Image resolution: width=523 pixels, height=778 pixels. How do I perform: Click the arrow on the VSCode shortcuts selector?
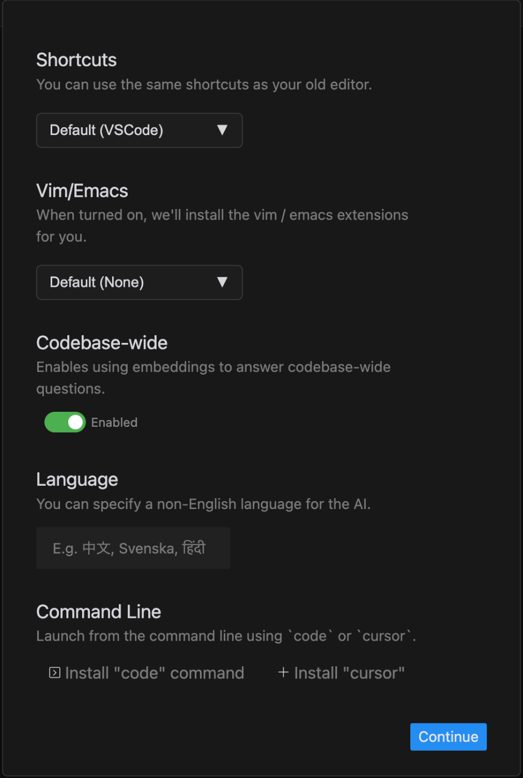pyautogui.click(x=222, y=130)
